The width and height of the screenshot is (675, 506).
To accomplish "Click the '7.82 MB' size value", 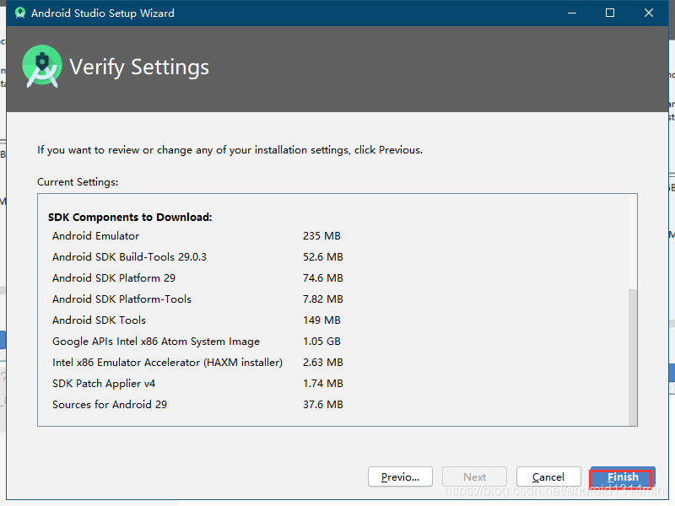I will click(323, 299).
